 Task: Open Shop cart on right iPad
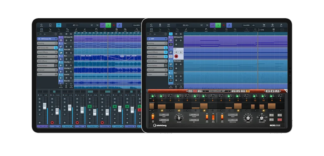264,25
